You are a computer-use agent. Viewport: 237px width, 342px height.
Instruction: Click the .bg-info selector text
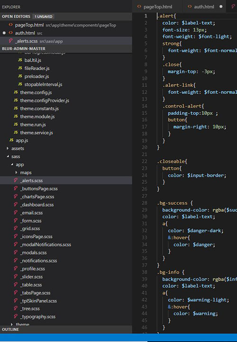[x=168, y=272]
